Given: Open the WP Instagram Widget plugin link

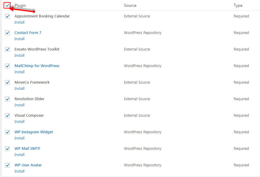Looking at the screenshot, I should point(34,132).
